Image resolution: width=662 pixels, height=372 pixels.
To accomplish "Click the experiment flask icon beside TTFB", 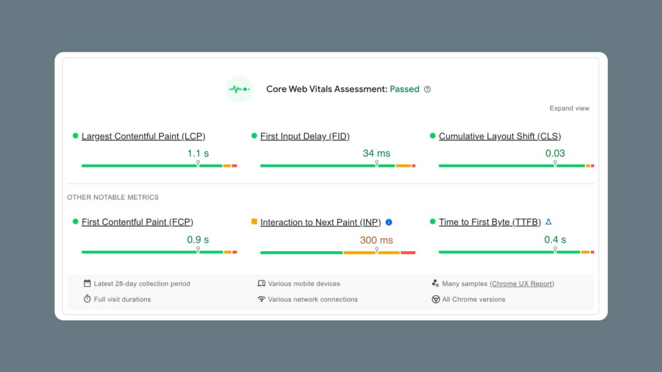I will pos(548,222).
